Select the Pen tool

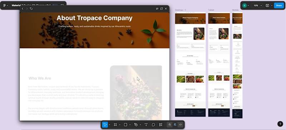[x=136, y=125]
